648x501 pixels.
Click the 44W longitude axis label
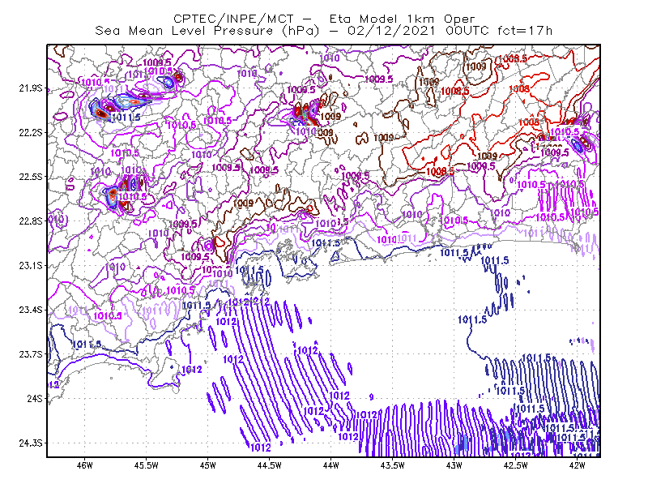coord(331,465)
